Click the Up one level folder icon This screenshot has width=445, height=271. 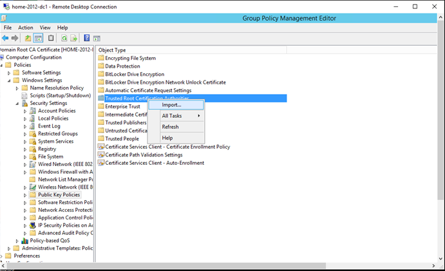click(x=28, y=38)
